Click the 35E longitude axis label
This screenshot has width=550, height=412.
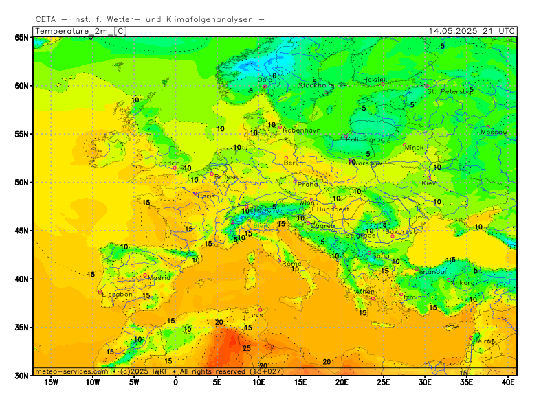(467, 382)
